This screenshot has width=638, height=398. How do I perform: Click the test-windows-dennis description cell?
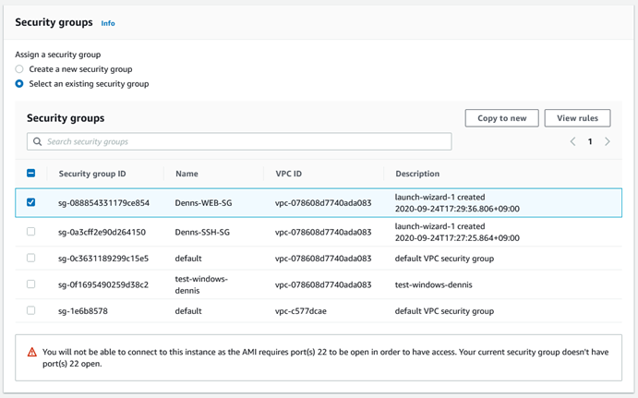[x=433, y=284]
